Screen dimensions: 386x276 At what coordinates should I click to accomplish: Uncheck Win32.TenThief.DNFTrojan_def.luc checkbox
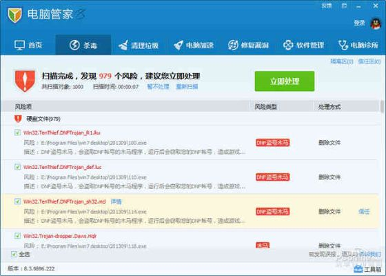[17, 167]
